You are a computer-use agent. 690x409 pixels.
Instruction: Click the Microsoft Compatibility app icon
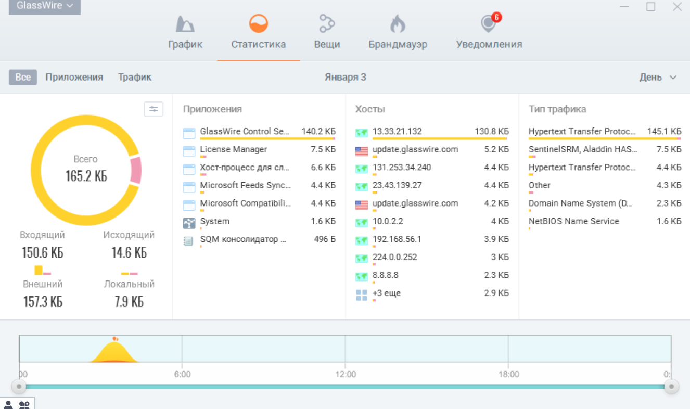(x=189, y=205)
